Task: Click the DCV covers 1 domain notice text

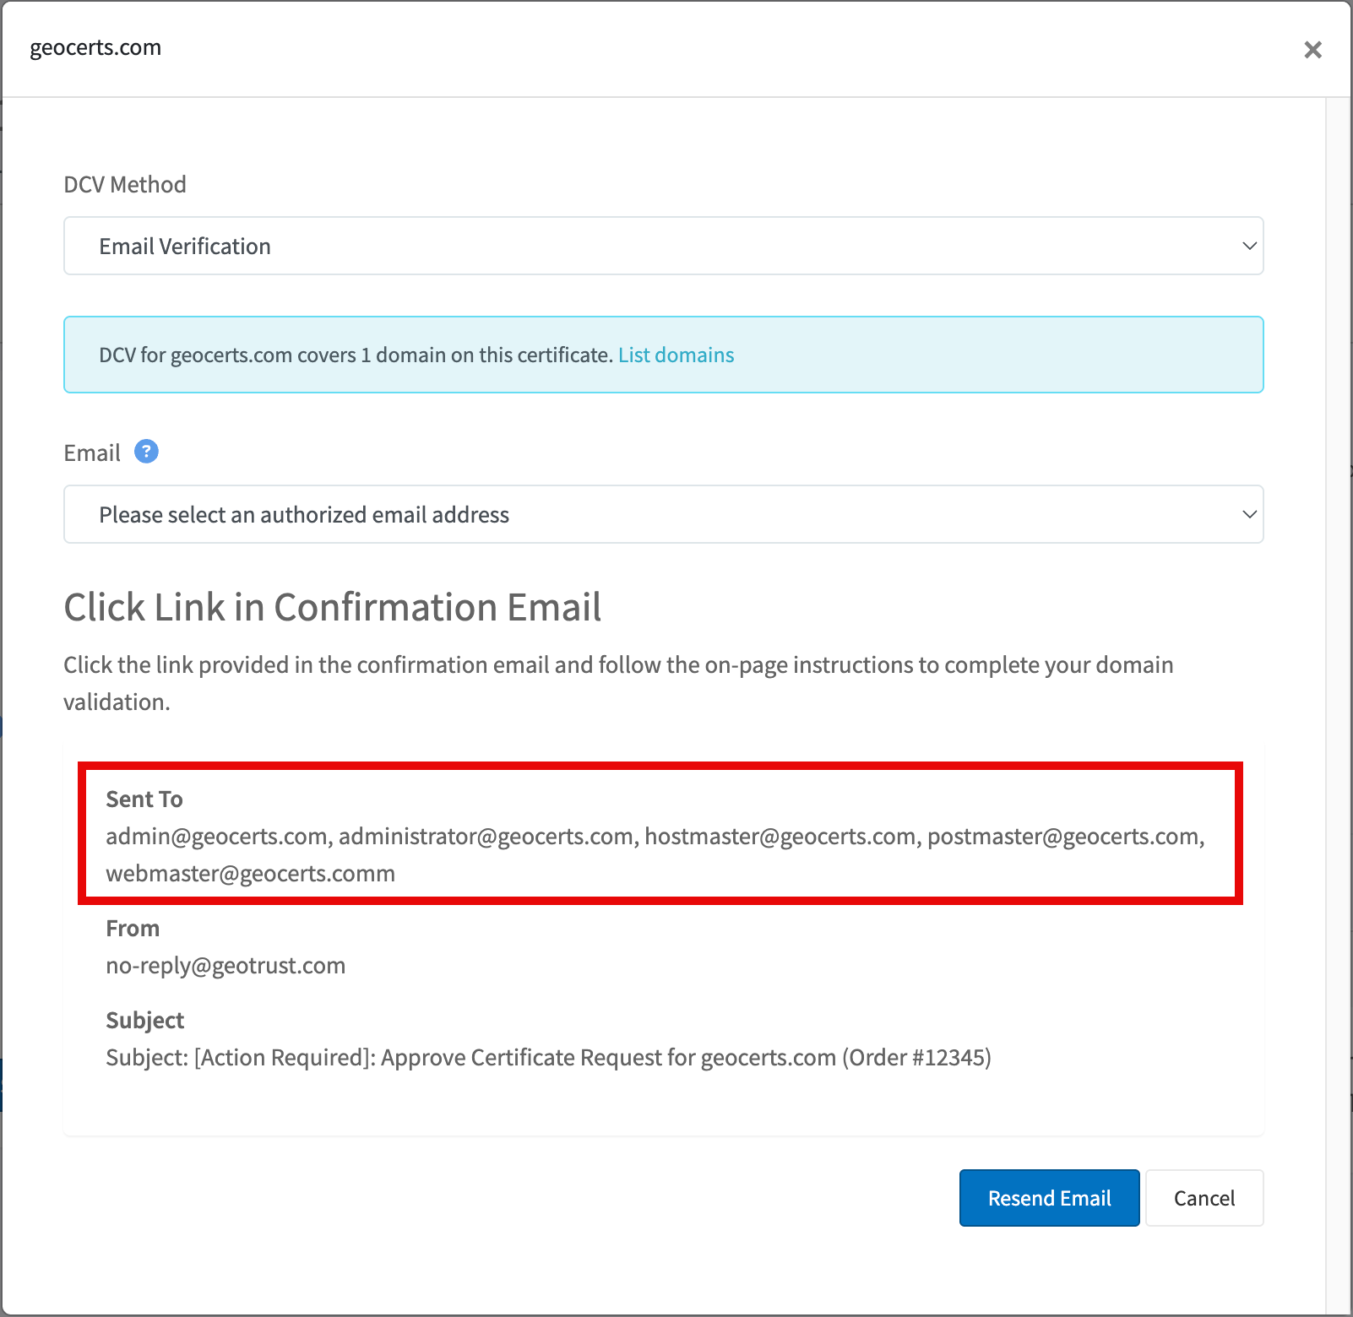Action: click(356, 355)
